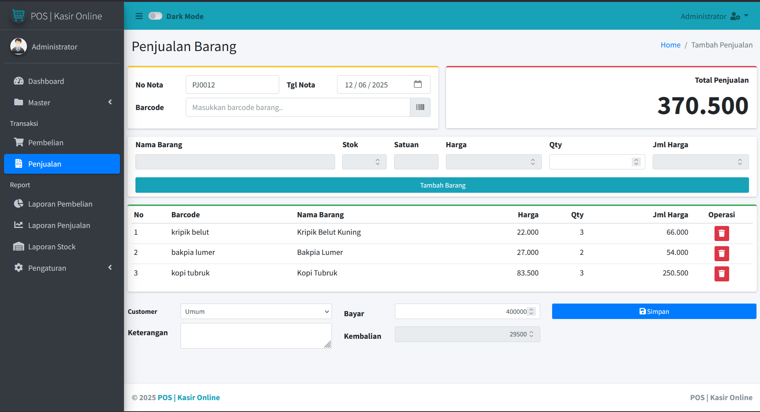Open the calendar picker for Tgl Nota

tap(418, 84)
